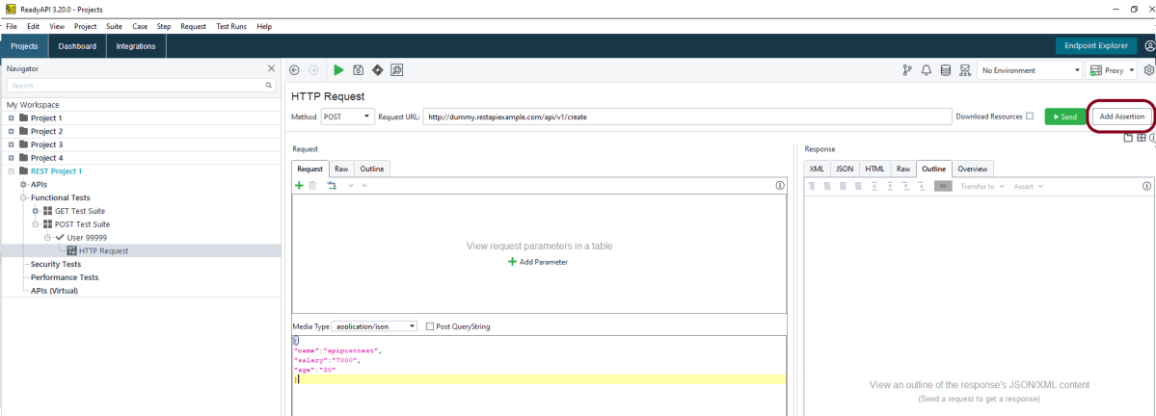Tick the Post QueryString checkbox
Screen dimensions: 1156x416
430,326
